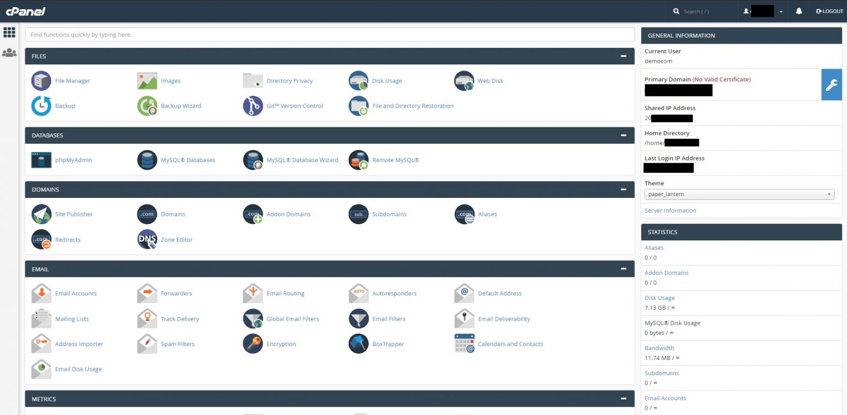Click the Backup Wizard icon
This screenshot has width=847, height=415.
[x=147, y=106]
